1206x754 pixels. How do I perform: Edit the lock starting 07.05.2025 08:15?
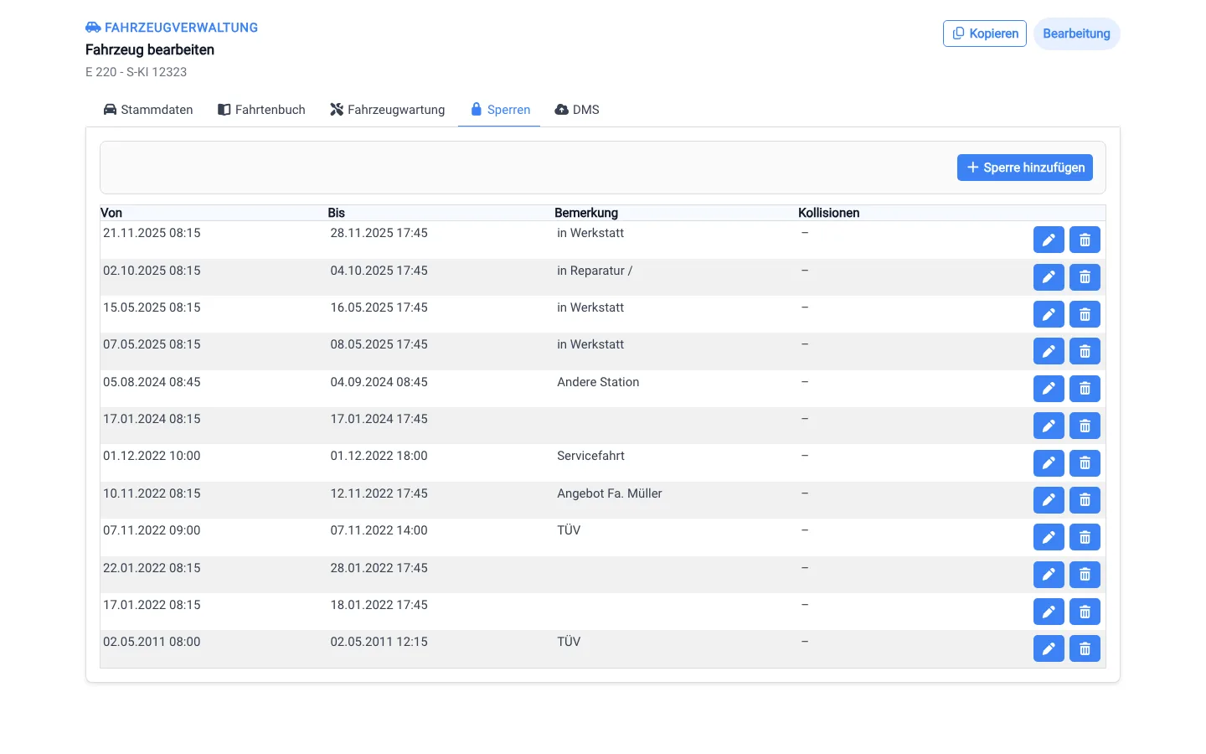pyautogui.click(x=1049, y=351)
